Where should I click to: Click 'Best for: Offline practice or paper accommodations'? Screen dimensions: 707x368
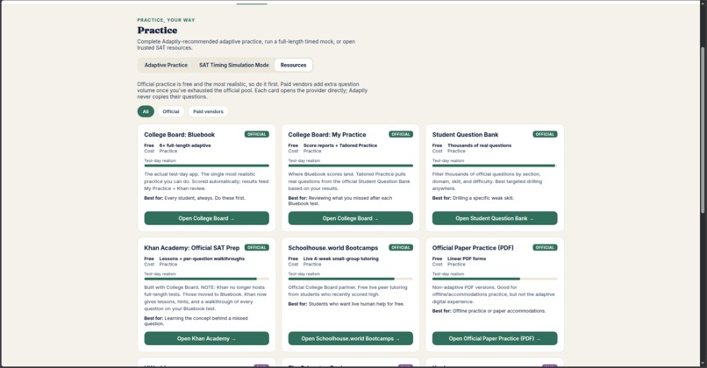coord(489,311)
